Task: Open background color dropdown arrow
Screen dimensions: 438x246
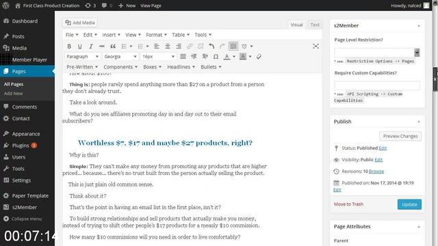Action: pos(250,57)
